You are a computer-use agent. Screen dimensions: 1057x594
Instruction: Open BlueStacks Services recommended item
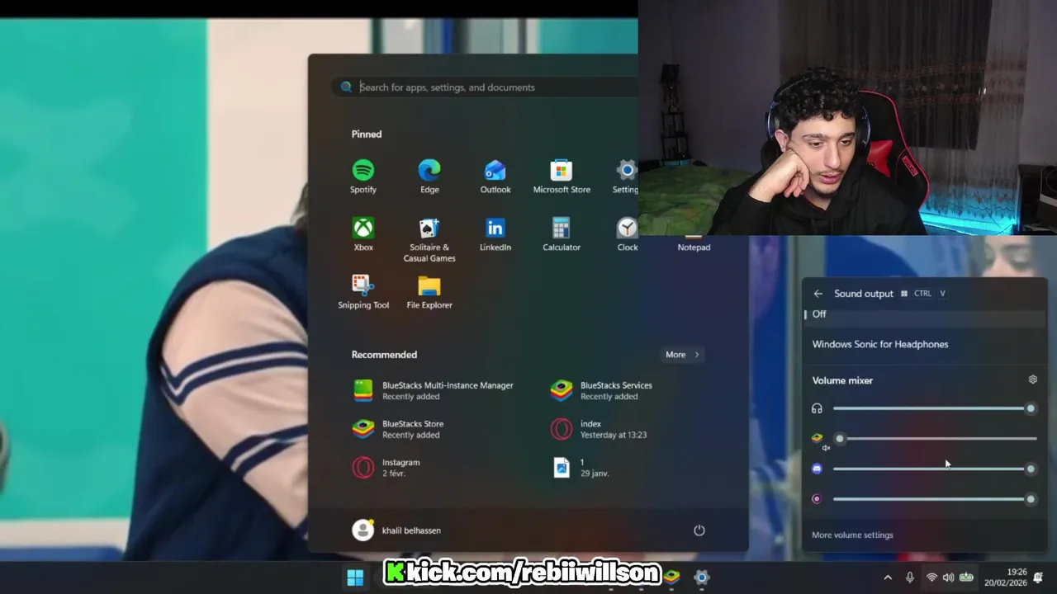click(x=601, y=390)
